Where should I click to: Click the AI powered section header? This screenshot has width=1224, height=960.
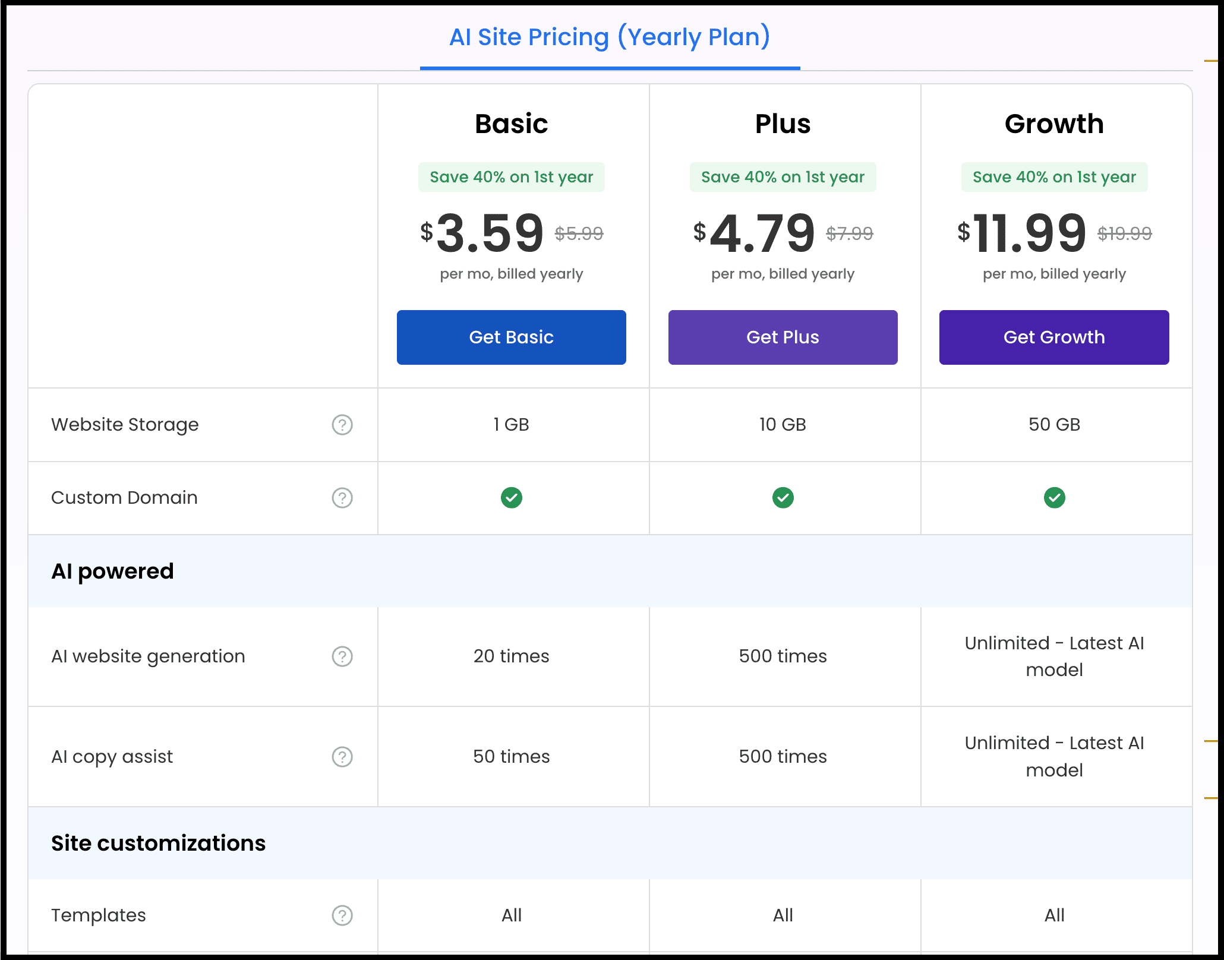click(x=113, y=571)
